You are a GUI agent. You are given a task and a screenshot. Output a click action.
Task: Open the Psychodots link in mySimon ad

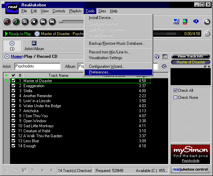coord(191,161)
